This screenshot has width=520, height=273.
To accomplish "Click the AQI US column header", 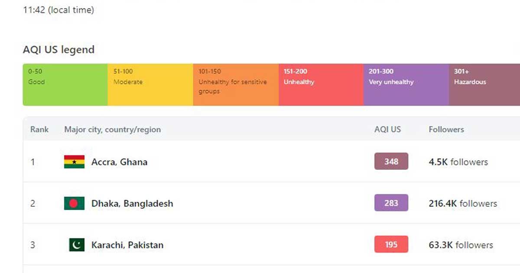I will pyautogui.click(x=387, y=129).
